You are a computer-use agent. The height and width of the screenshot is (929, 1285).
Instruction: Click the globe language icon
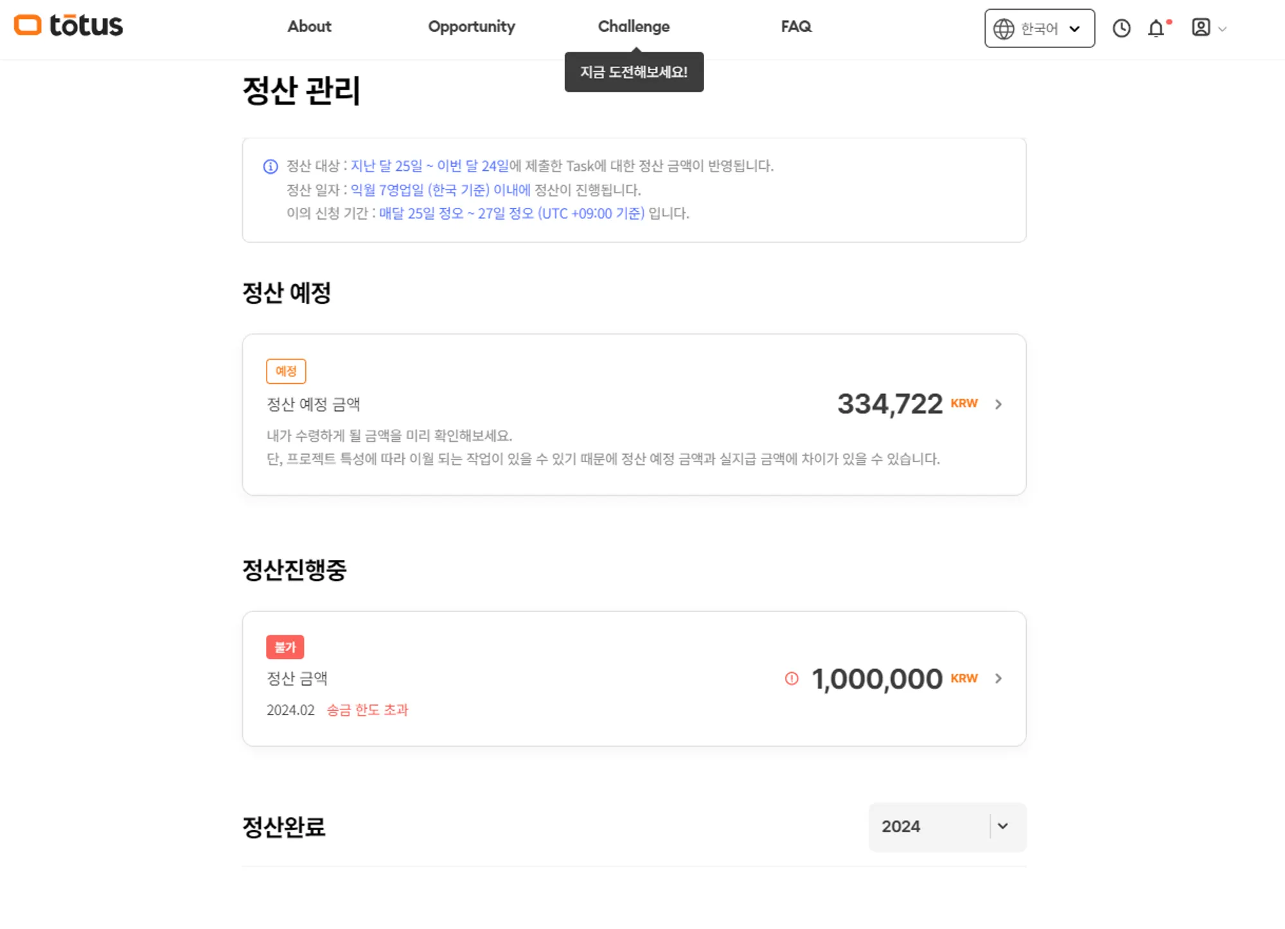click(1004, 29)
